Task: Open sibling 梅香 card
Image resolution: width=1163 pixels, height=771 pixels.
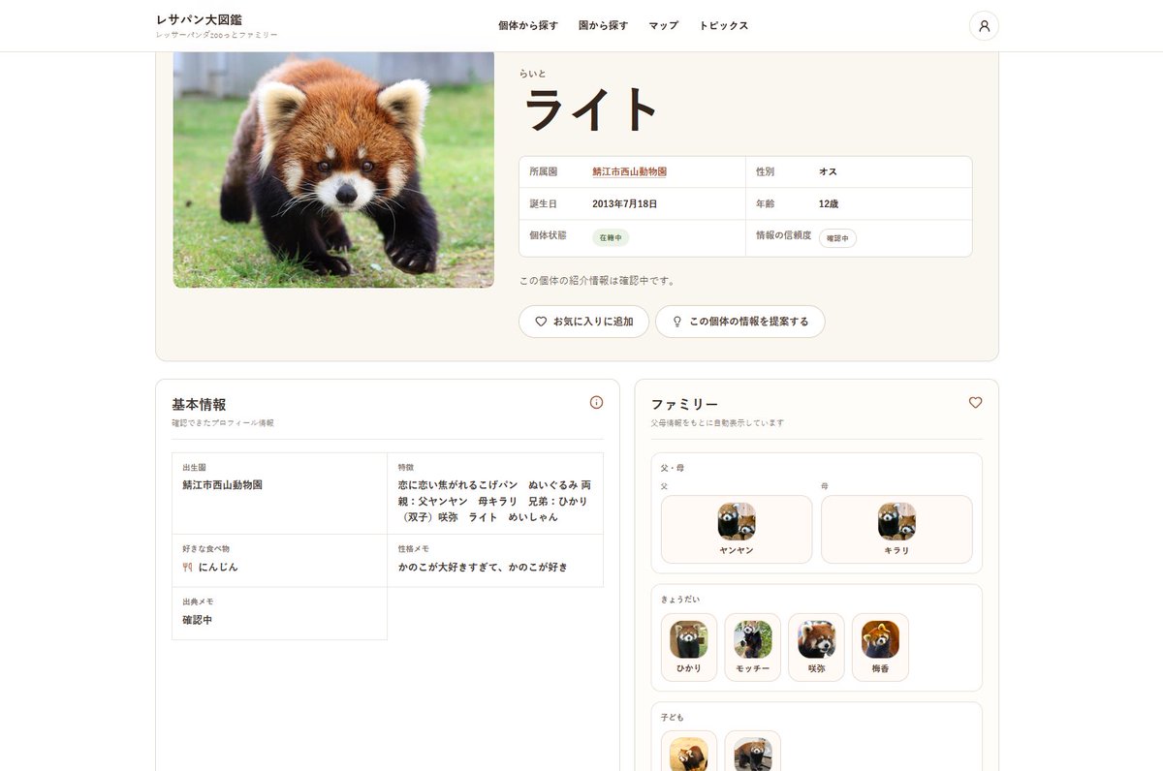Action: coord(880,647)
